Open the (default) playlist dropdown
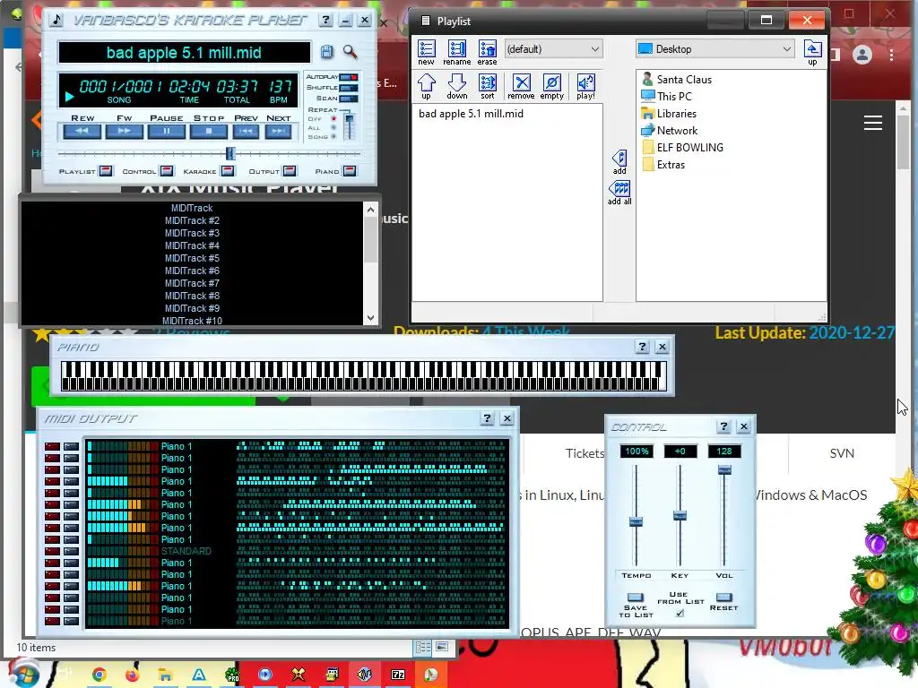The image size is (918, 688). [x=553, y=49]
